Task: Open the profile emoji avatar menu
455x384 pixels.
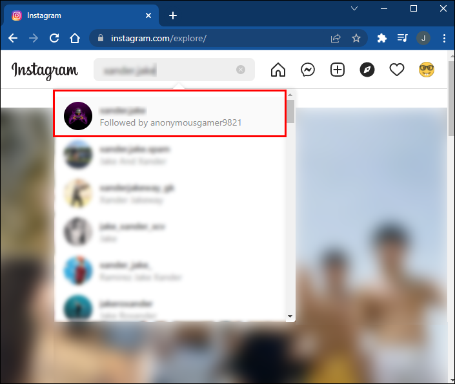Action: click(x=427, y=70)
